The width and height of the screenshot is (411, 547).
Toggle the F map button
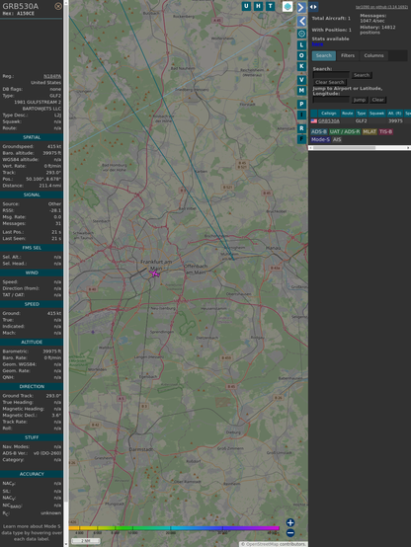[301, 139]
